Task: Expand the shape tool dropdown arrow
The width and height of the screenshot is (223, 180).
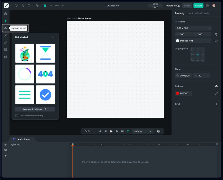Action: [32, 6]
